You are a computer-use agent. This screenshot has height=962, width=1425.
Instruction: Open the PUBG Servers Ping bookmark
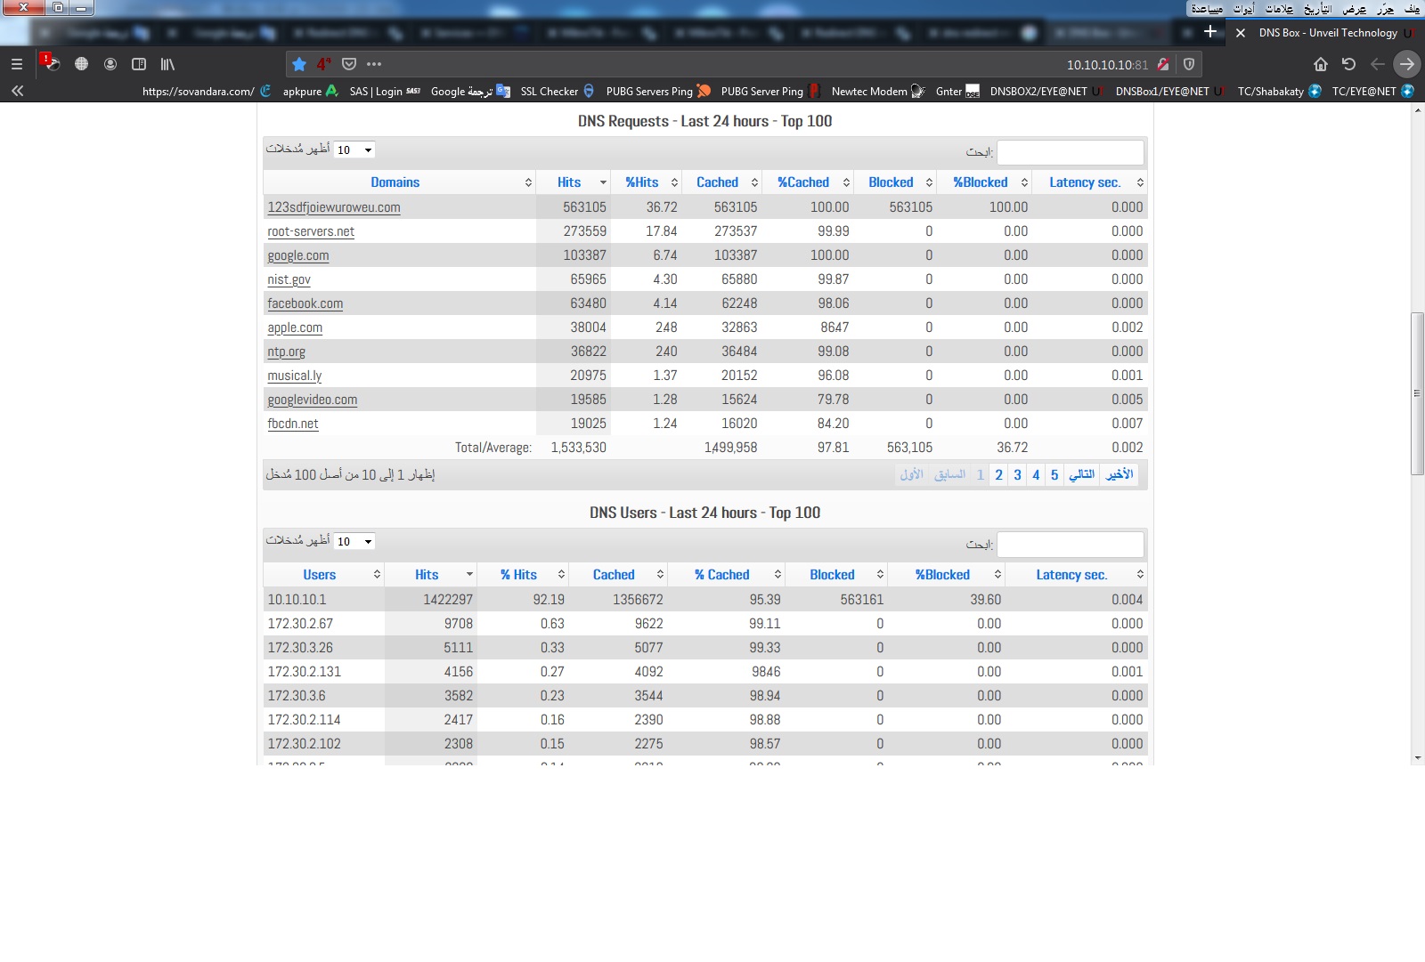pos(658,91)
